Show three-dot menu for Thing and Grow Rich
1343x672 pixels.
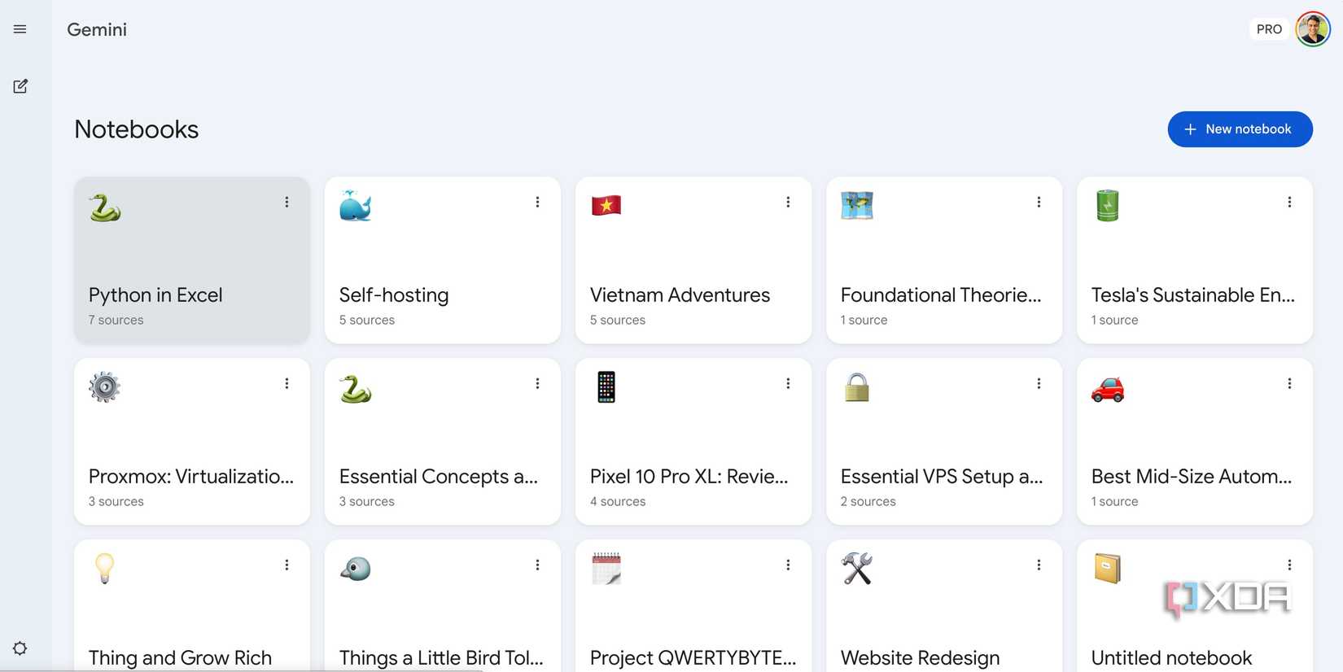tap(287, 565)
